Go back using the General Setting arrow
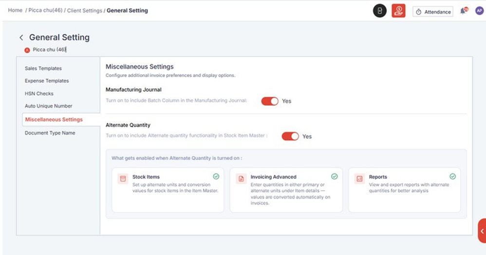Screen dimensions: 486x255 (x=21, y=38)
